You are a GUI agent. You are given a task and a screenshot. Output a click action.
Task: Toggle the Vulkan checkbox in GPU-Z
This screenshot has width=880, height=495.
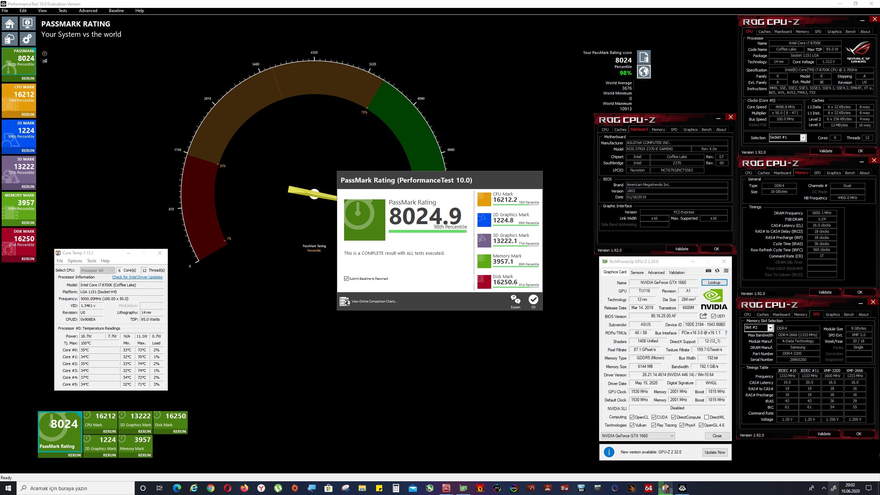(x=632, y=425)
